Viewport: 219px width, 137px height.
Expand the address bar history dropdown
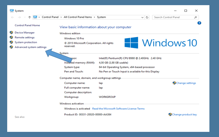click(x=142, y=17)
